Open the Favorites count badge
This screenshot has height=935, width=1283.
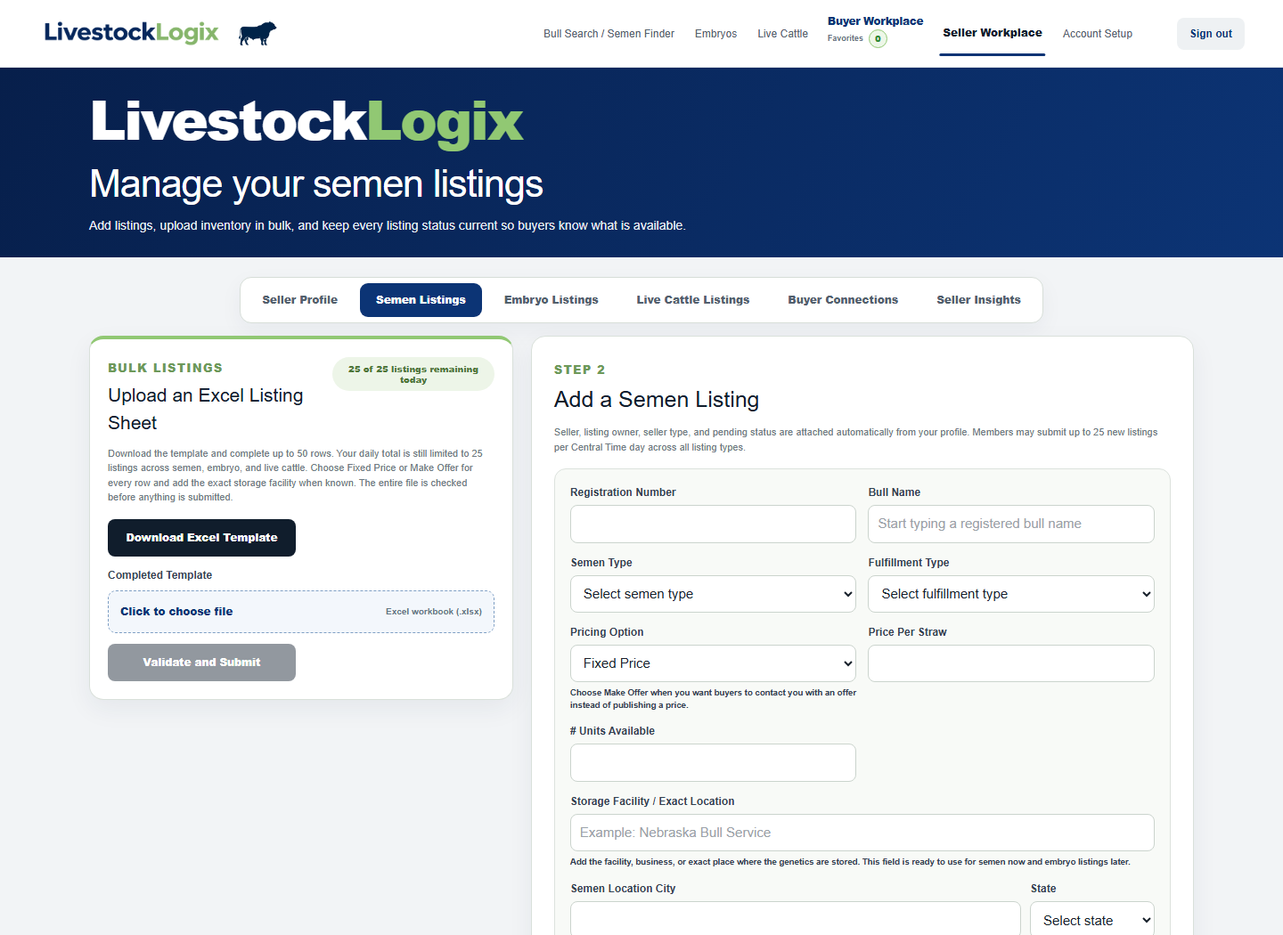click(x=878, y=38)
